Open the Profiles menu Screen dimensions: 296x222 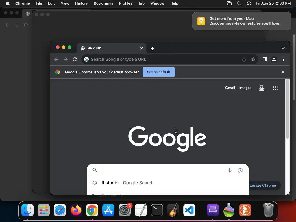click(x=125, y=3)
